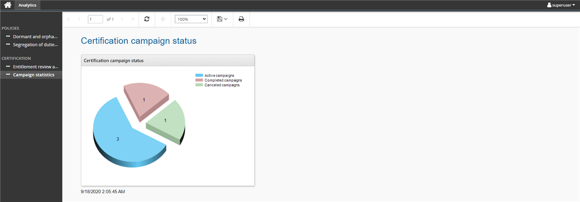
Task: Click the dots icon beside Entitlement review
Action: 8,67
